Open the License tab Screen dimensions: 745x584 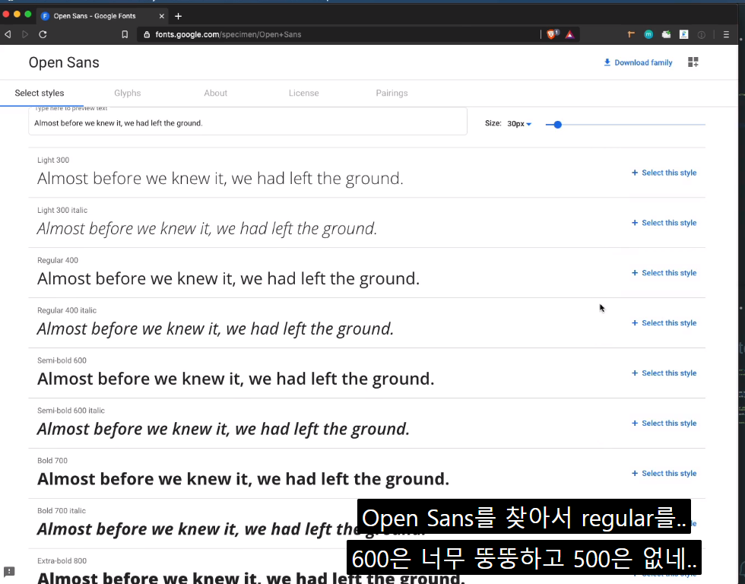pos(303,93)
